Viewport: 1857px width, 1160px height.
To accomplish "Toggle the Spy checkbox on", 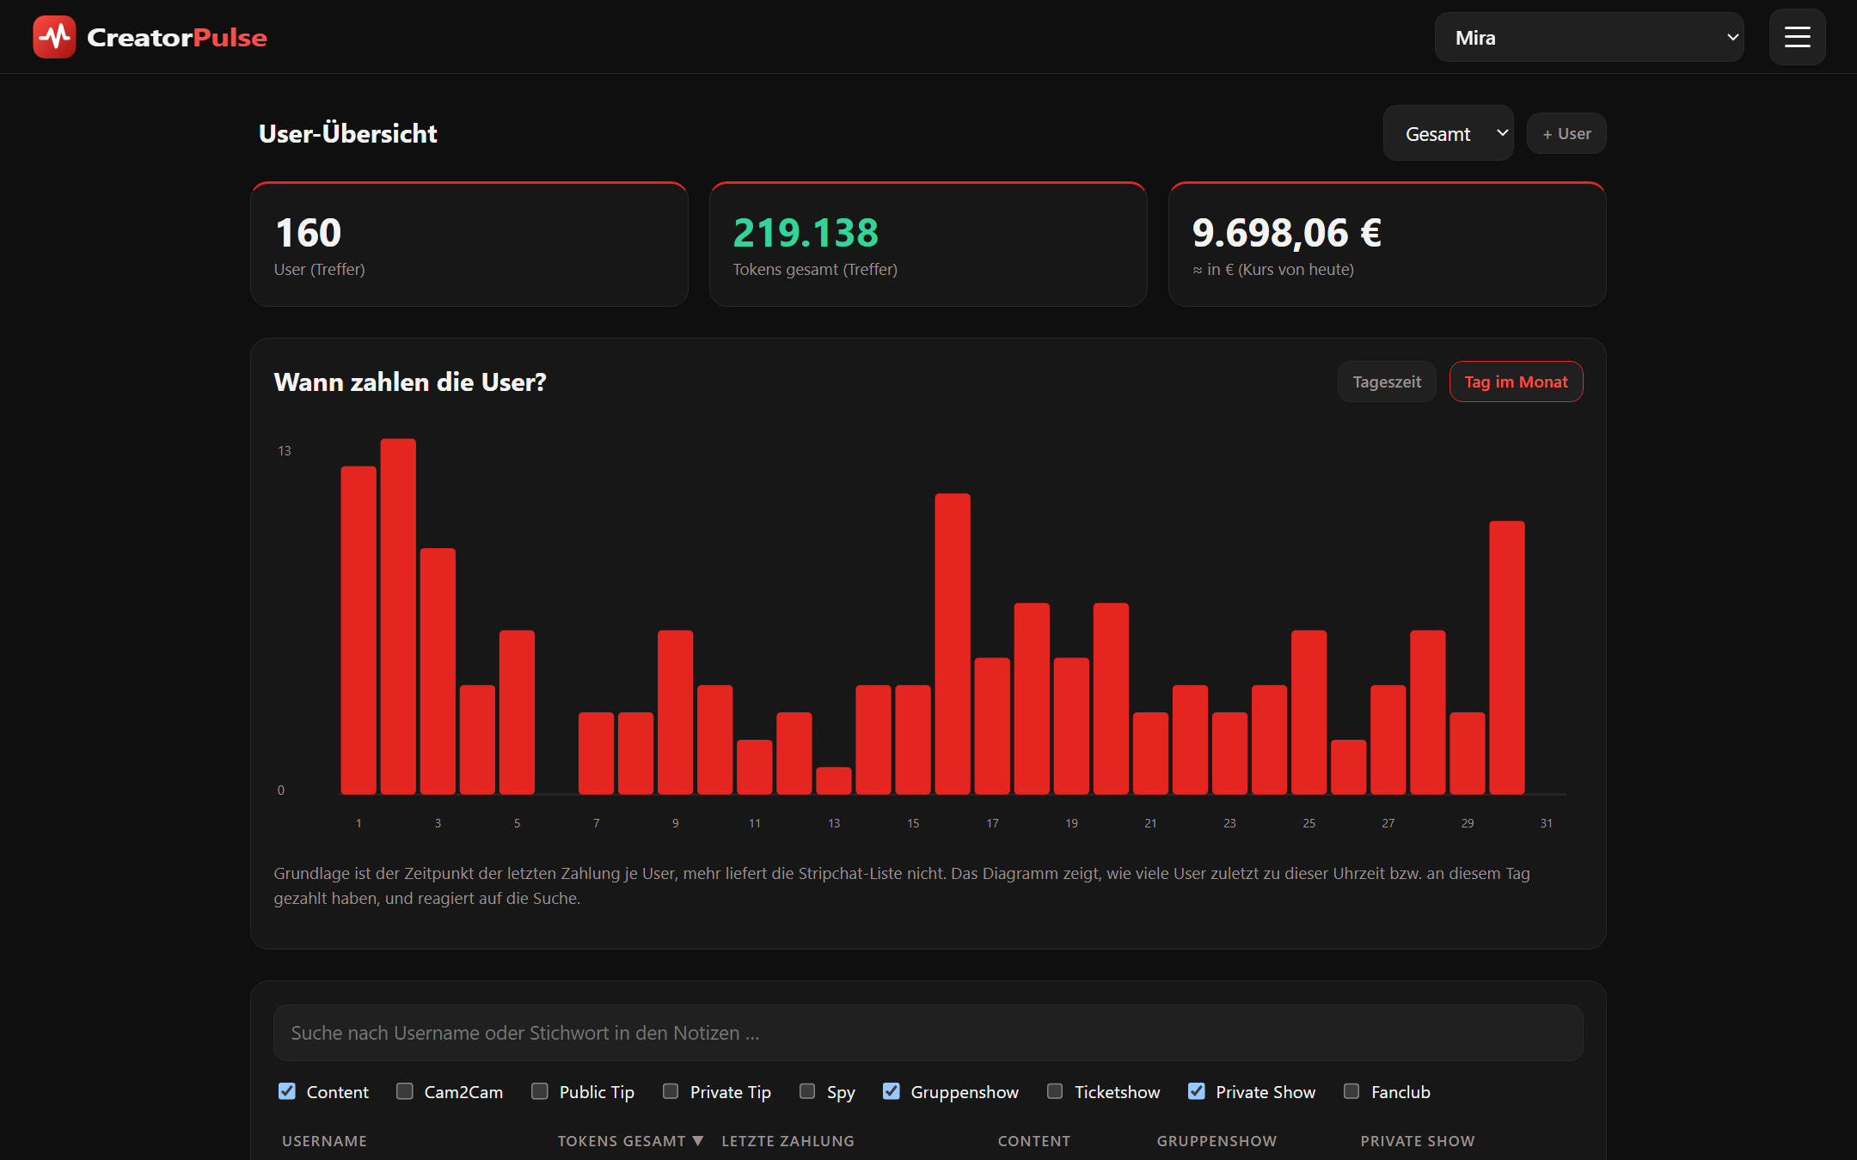I will point(807,1091).
